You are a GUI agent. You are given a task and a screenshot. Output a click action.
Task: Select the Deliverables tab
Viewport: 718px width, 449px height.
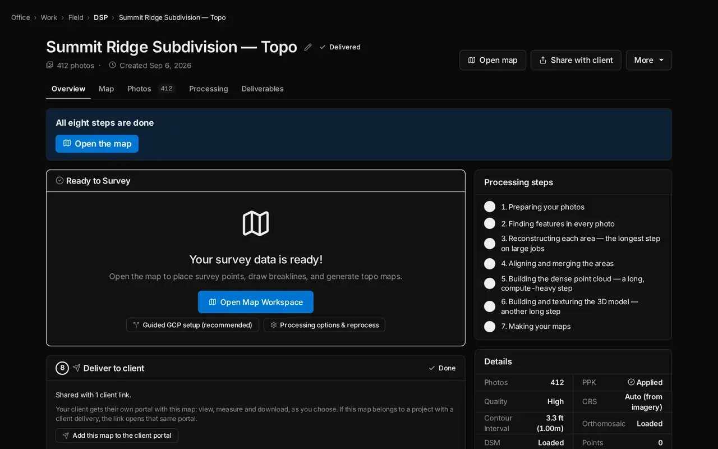263,89
